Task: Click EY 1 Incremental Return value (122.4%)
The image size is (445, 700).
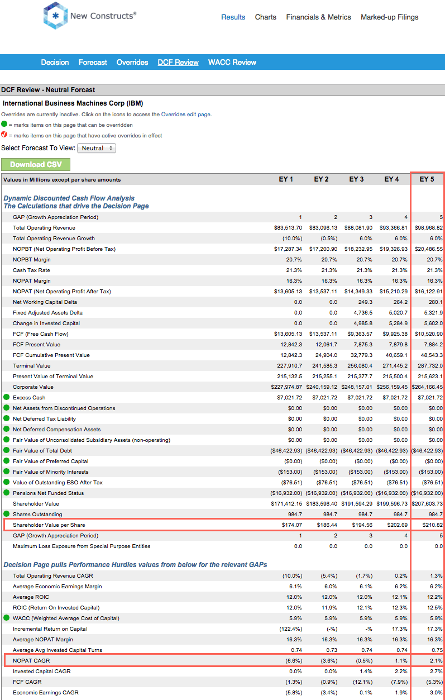Action: pyautogui.click(x=291, y=628)
